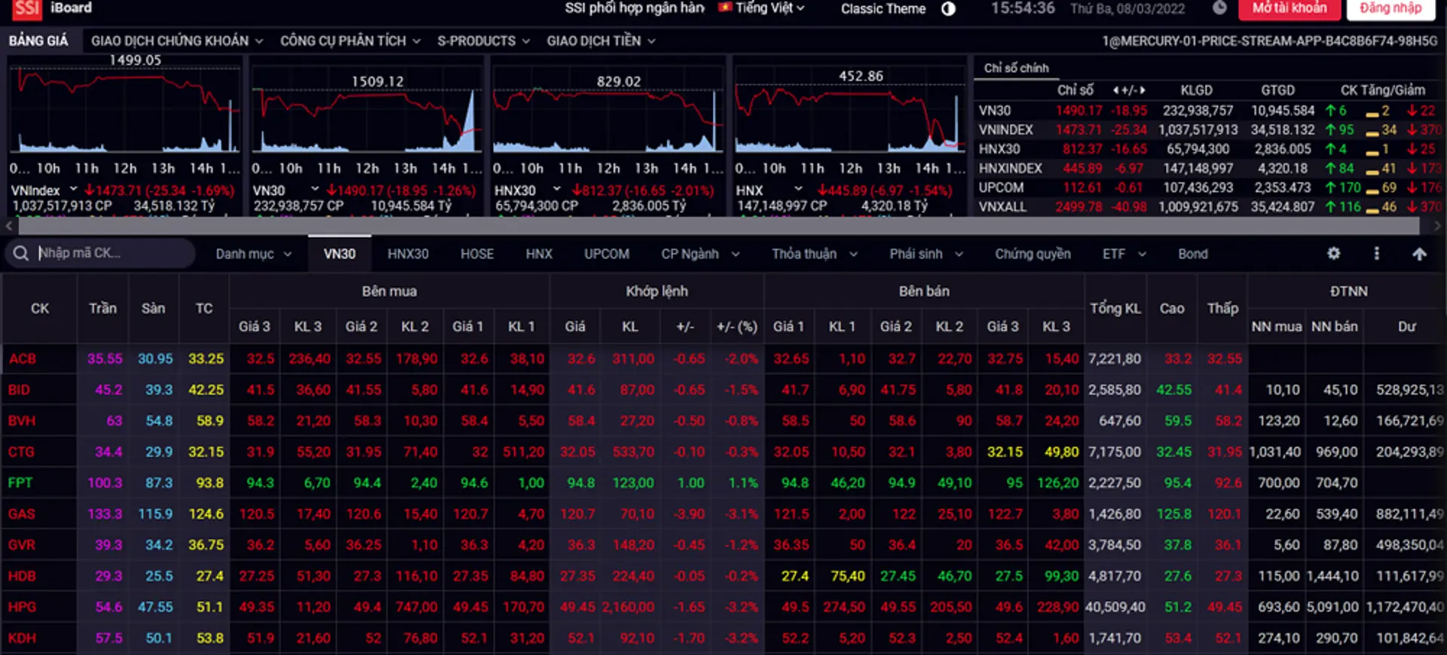
Task: Switch to the Bond tab
Action: tap(1193, 254)
